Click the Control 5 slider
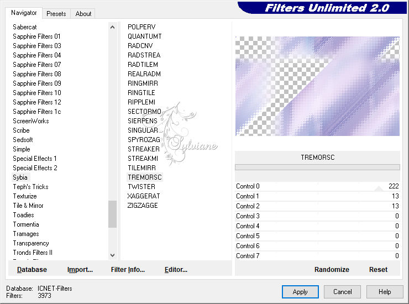The image size is (409, 304). (317, 236)
